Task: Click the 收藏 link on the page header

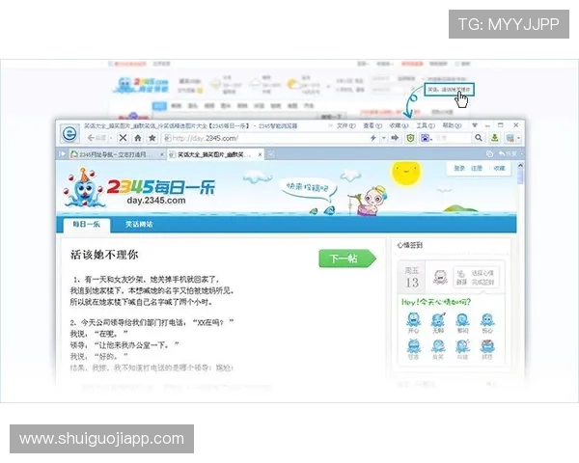Action: click(499, 169)
